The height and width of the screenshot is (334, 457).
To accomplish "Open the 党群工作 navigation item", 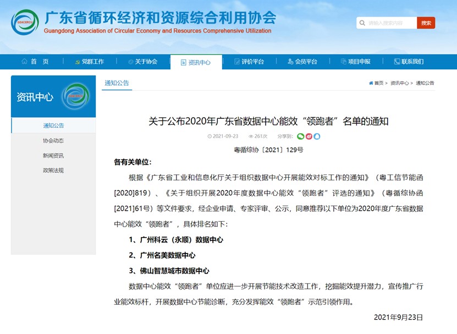I will coord(89,62).
